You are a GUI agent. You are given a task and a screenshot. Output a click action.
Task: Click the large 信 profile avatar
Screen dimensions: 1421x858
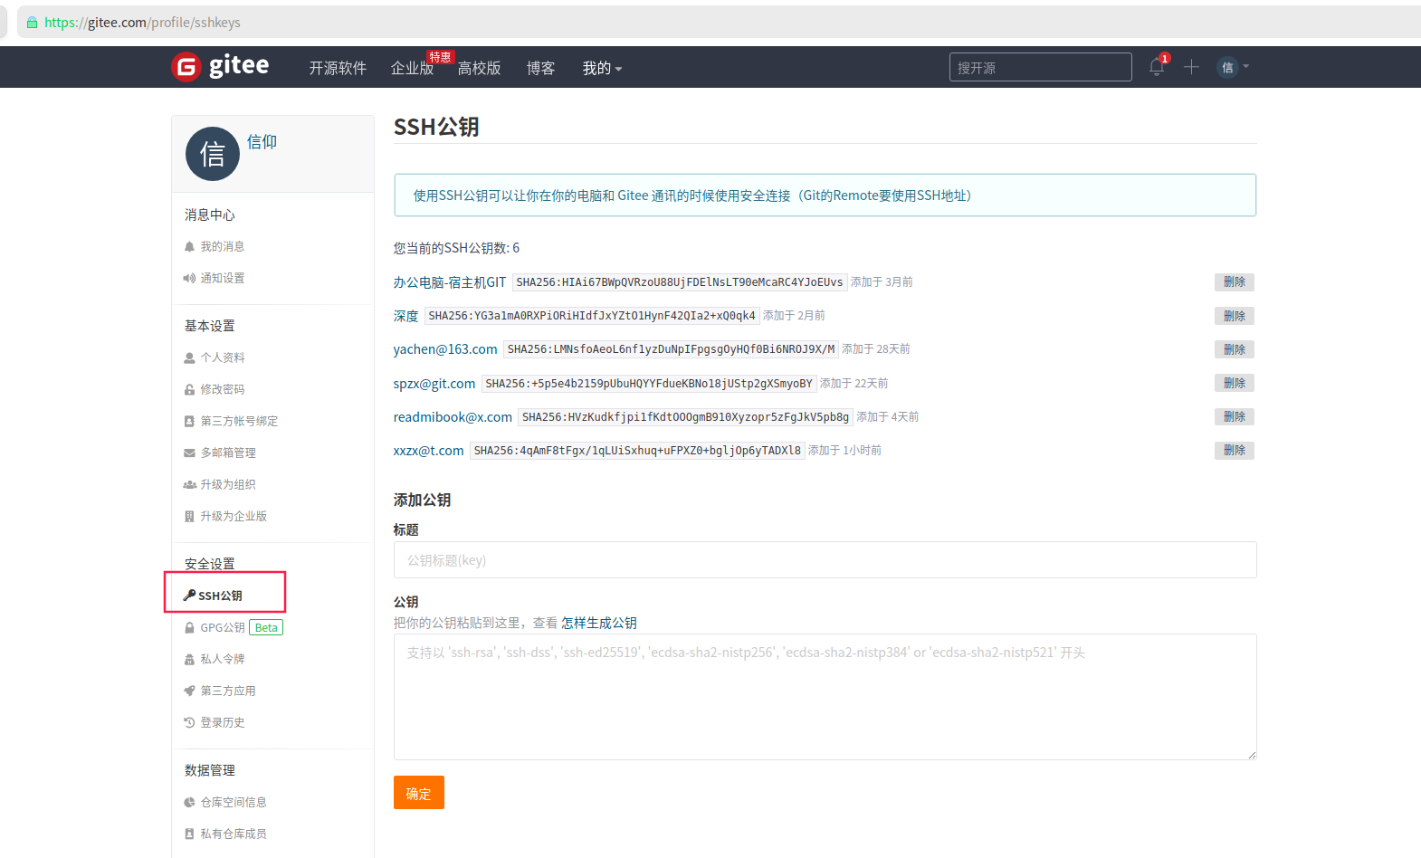[213, 154]
